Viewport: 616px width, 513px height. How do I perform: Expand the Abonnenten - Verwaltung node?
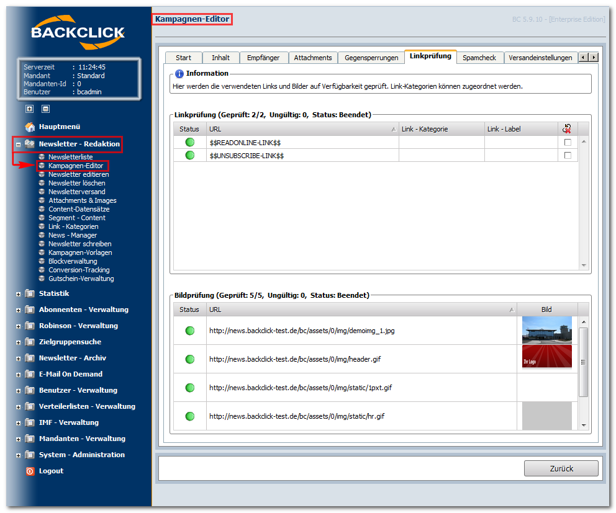point(18,310)
